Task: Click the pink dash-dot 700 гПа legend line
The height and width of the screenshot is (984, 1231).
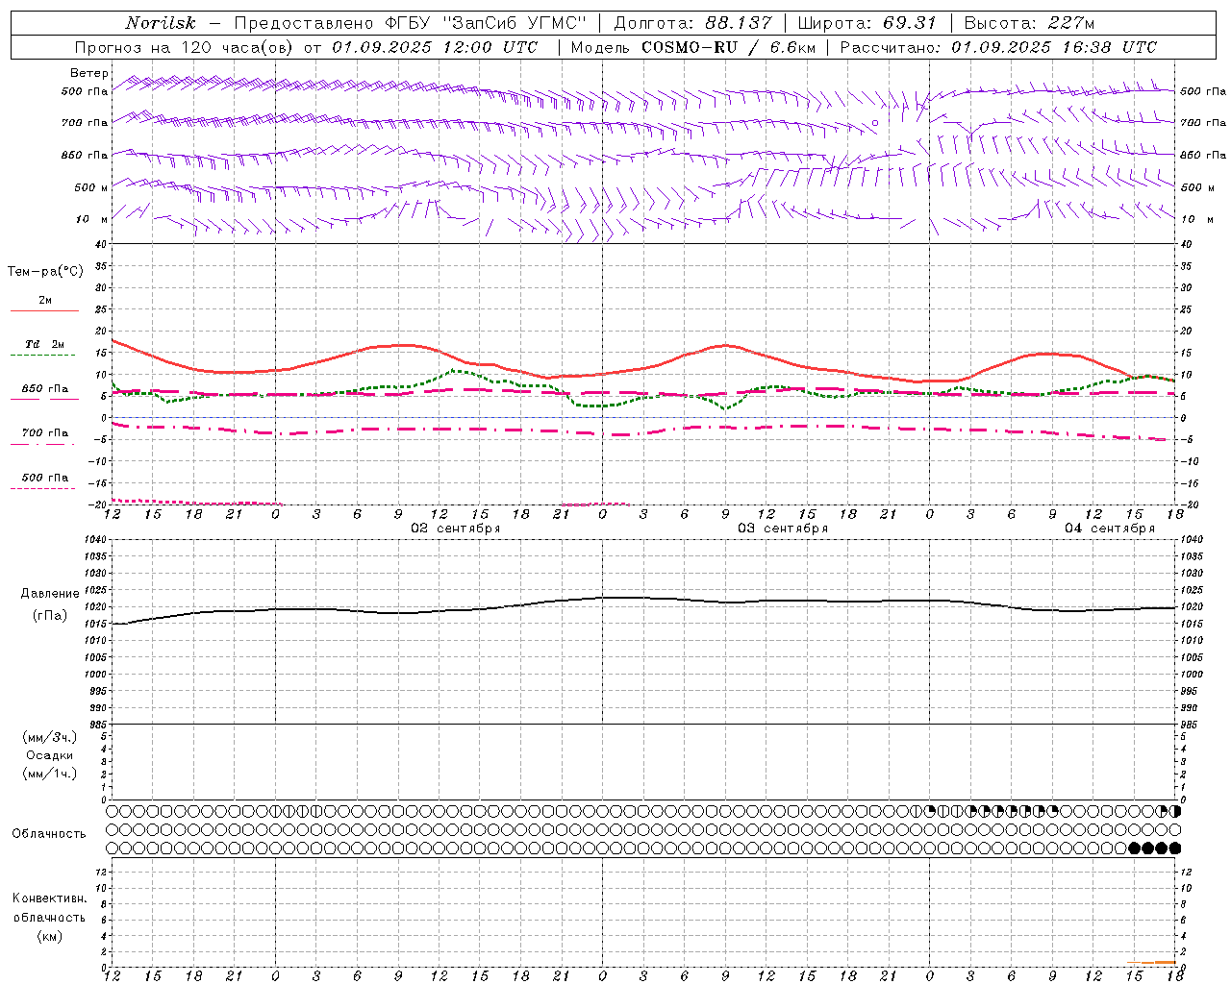Action: (42, 444)
